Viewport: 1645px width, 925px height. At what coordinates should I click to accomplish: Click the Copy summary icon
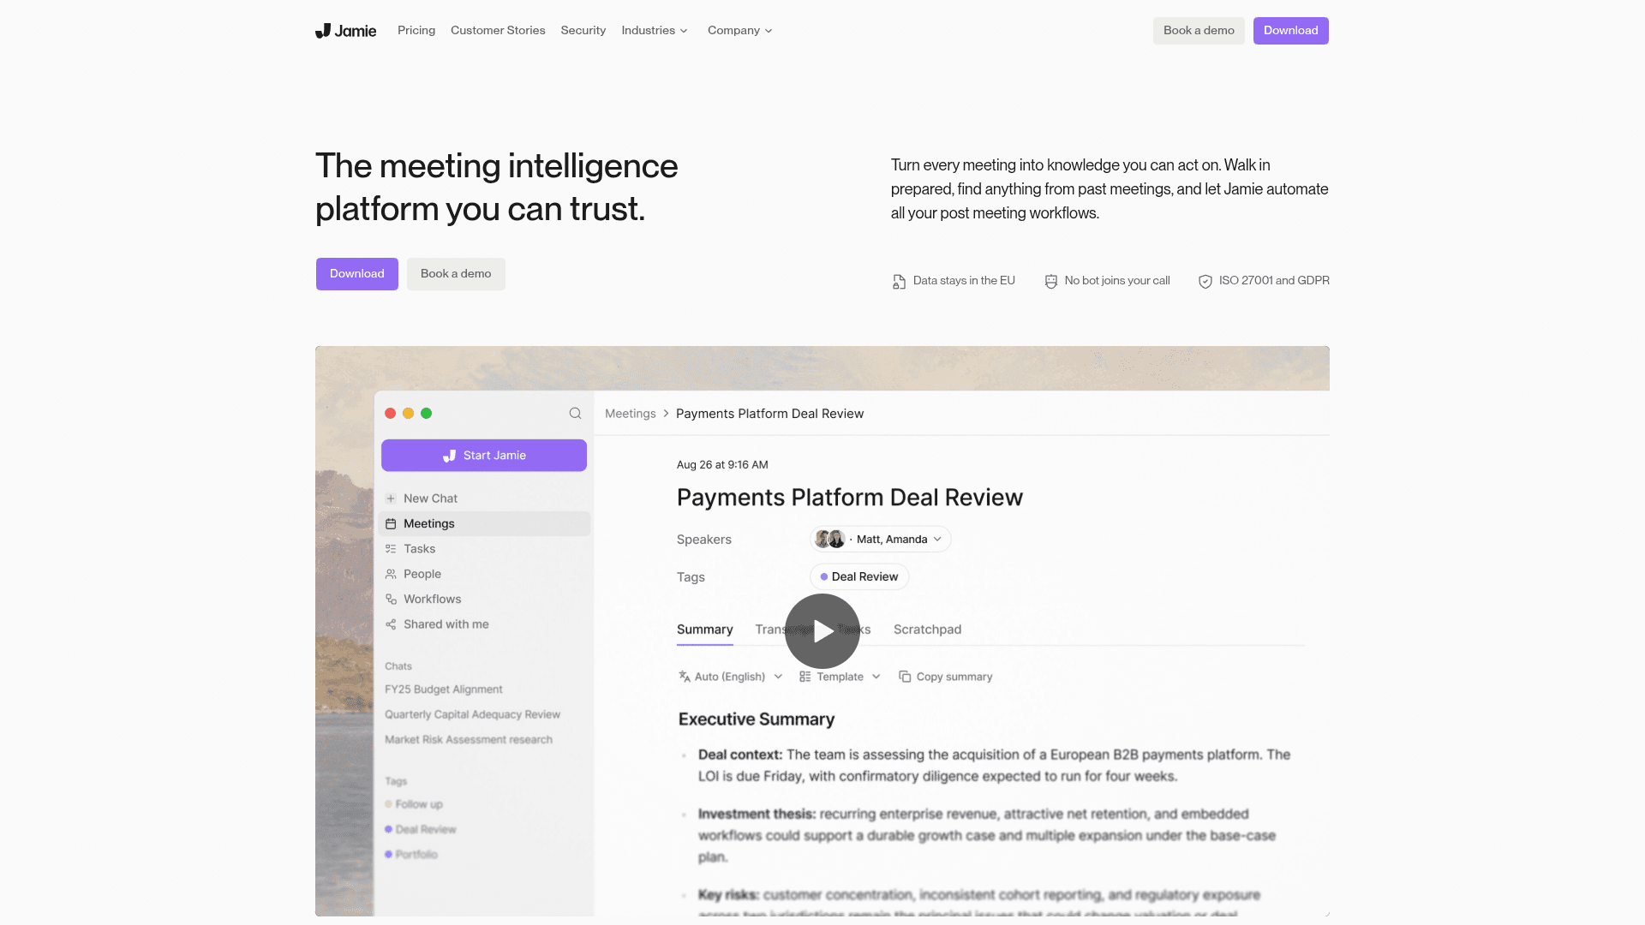click(905, 677)
